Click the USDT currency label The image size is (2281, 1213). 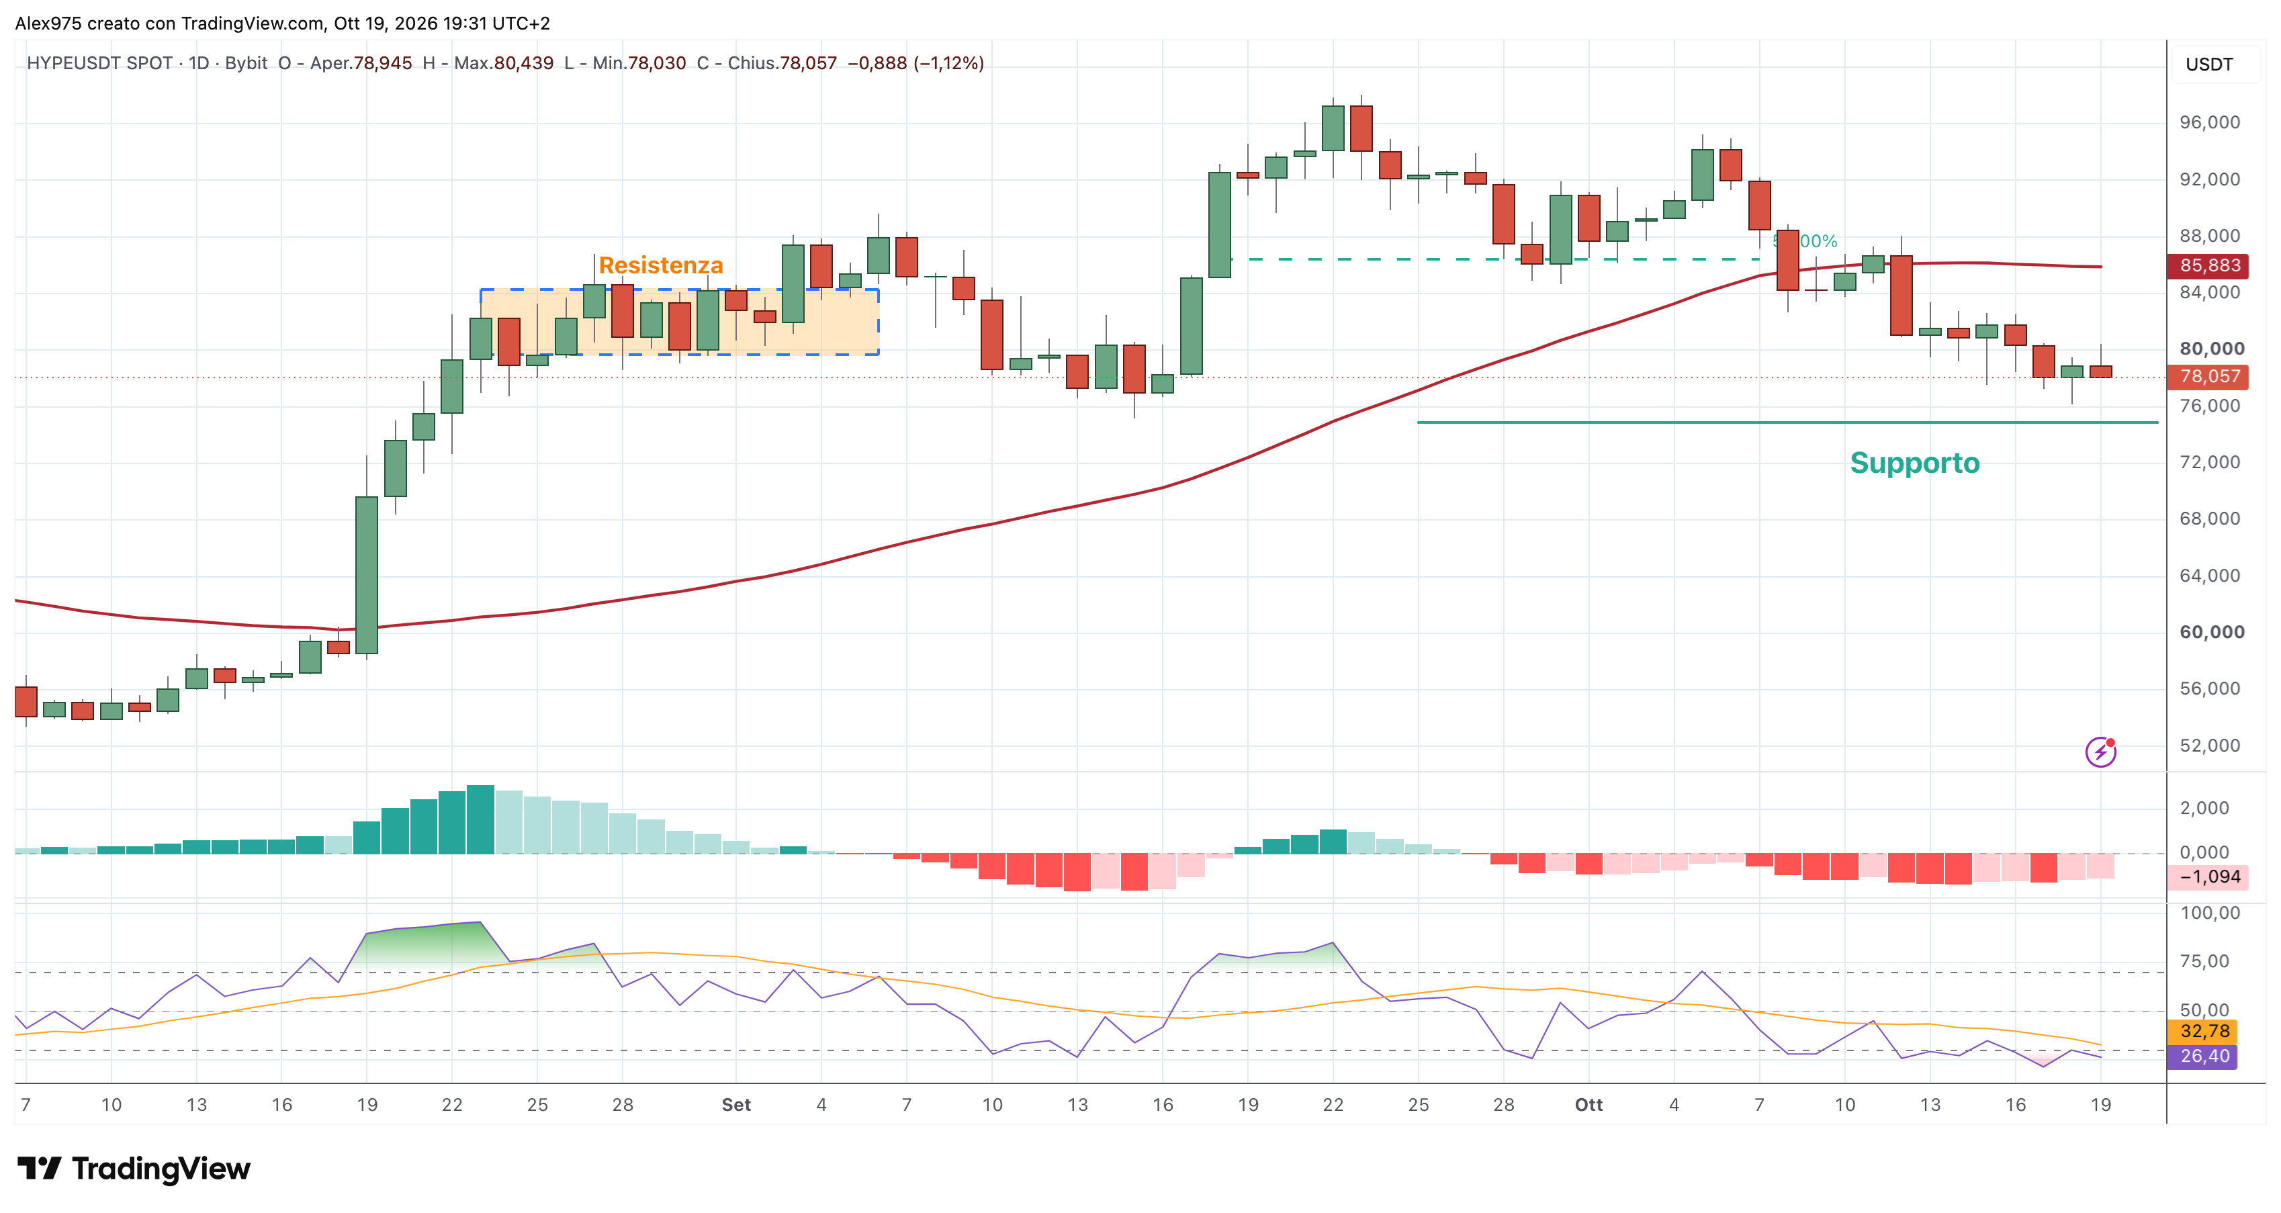click(2209, 64)
